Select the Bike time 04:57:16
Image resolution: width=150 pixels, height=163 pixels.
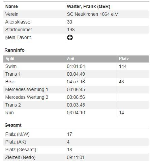(x=76, y=82)
